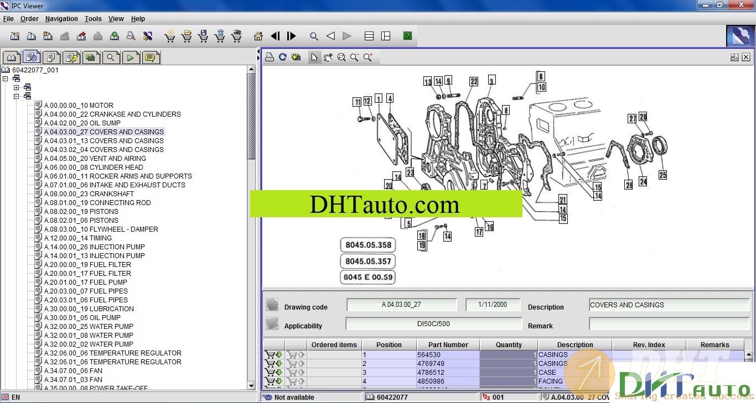This screenshot has width=756, height=403.
Task: Click the delete order cart icon with the trash bin
Action: click(220, 36)
